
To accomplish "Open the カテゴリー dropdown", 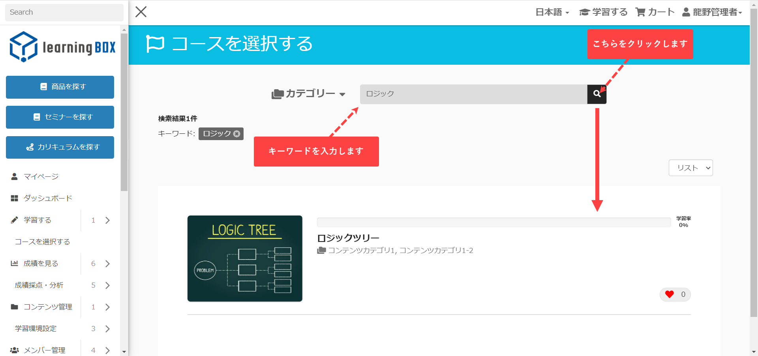I will coord(309,94).
